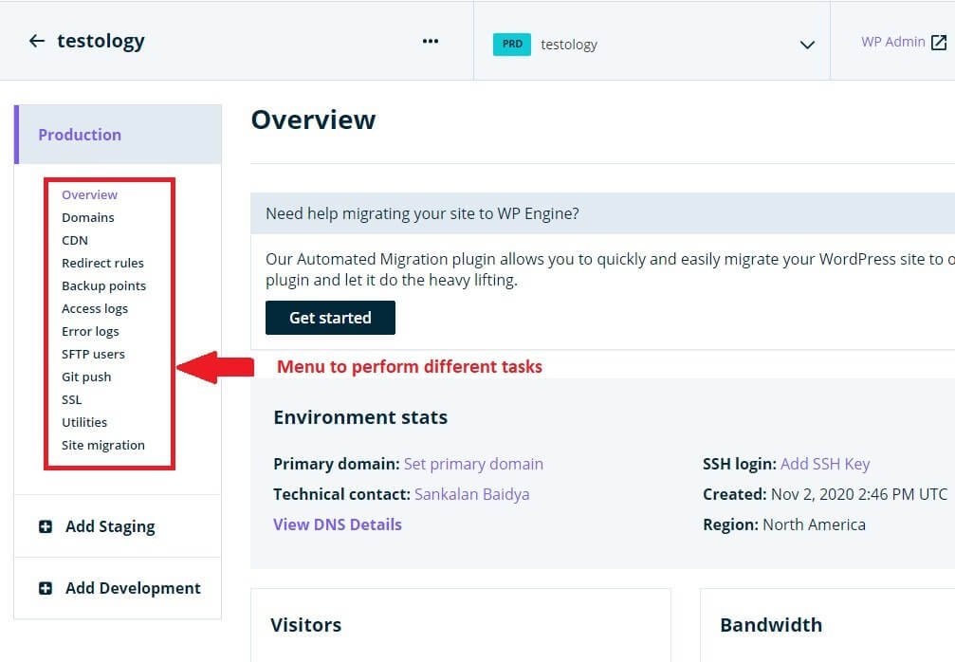View Error logs in sidebar
955x662 pixels.
coord(90,331)
